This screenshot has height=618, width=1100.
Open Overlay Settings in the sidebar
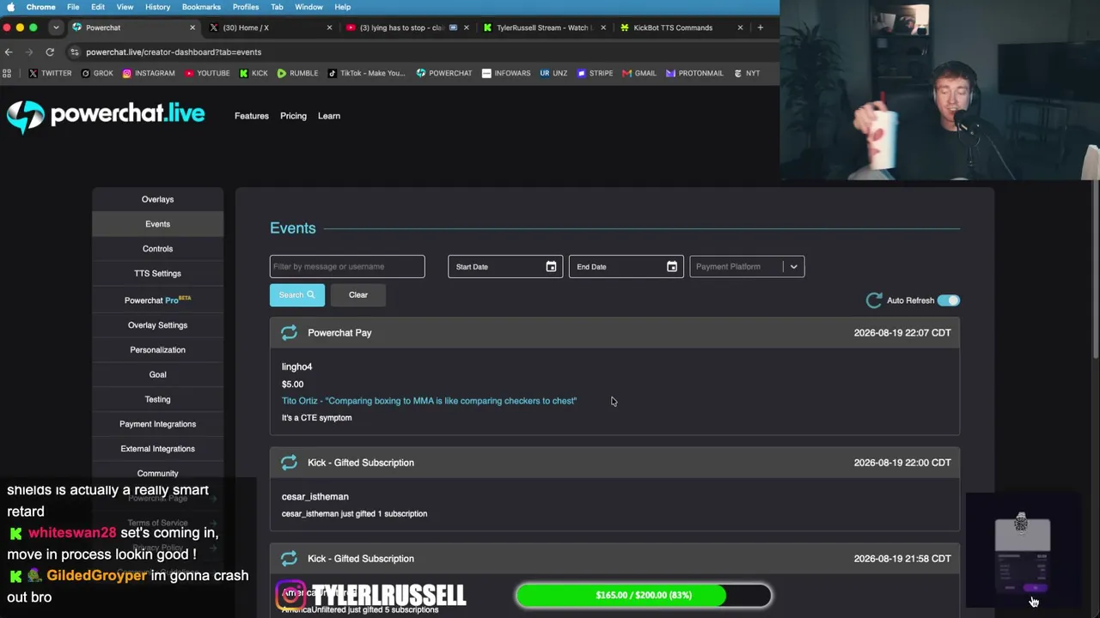[157, 325]
